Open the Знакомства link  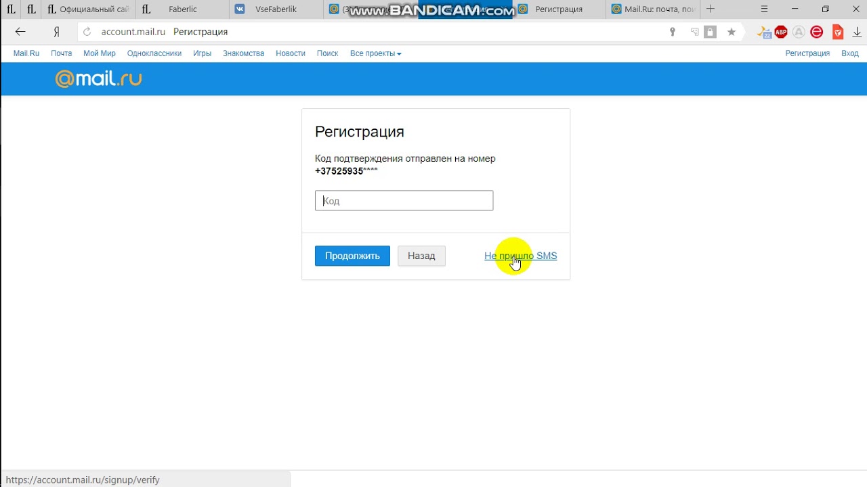point(243,53)
